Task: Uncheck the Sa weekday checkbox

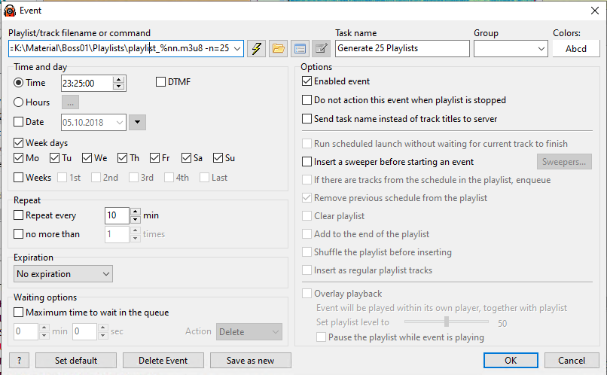Action: 186,158
